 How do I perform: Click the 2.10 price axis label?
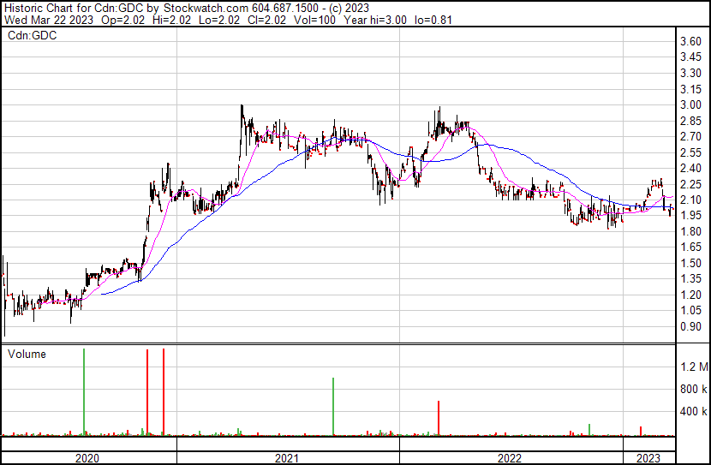click(690, 200)
